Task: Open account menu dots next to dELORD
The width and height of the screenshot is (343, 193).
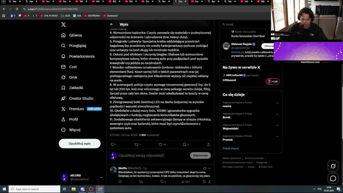Action: (101, 177)
